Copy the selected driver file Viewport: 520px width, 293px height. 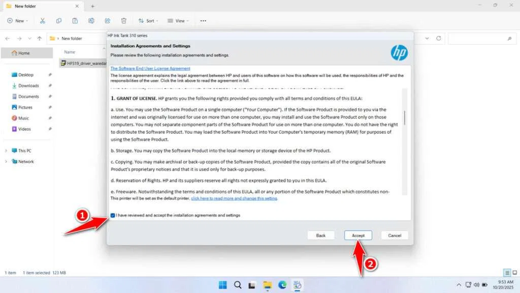pos(59,20)
